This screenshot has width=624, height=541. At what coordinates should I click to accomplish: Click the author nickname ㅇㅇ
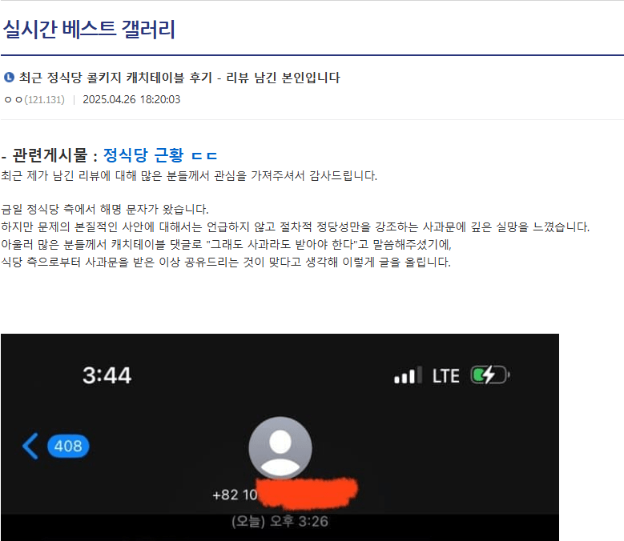point(13,100)
